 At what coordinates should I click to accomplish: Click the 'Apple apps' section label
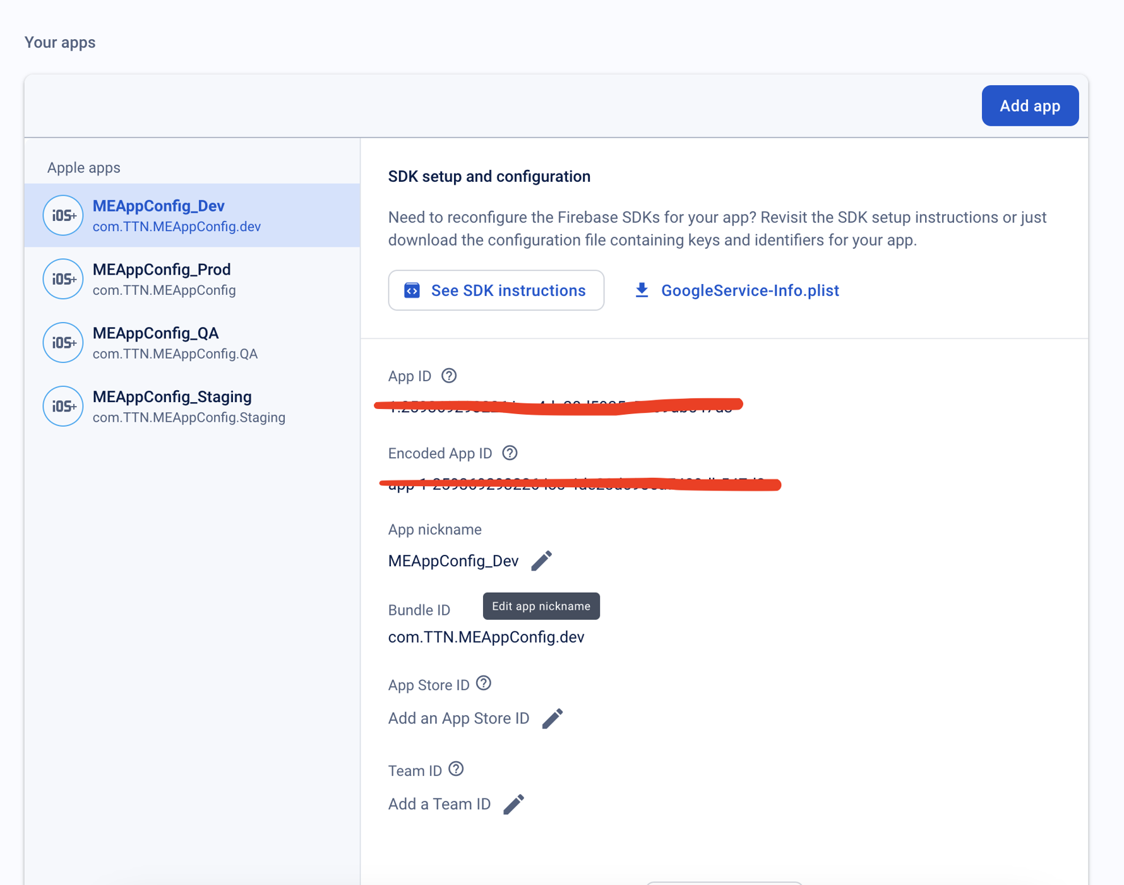[83, 167]
